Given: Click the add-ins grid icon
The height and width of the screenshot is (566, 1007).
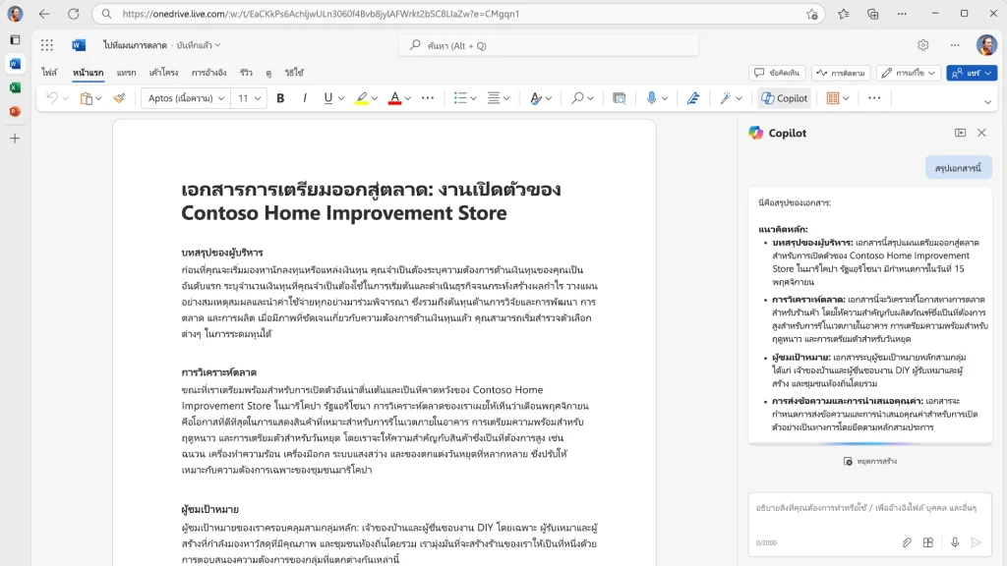Looking at the screenshot, I should (x=833, y=98).
